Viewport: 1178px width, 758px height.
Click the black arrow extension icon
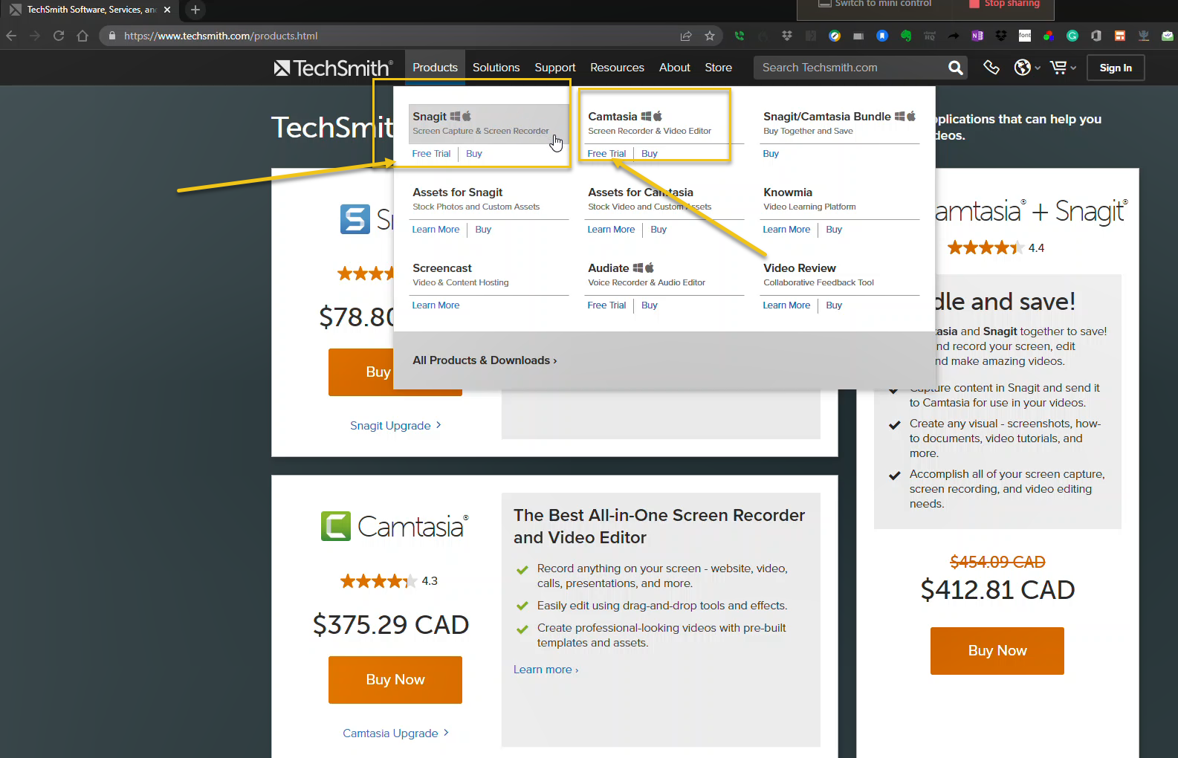tap(954, 36)
